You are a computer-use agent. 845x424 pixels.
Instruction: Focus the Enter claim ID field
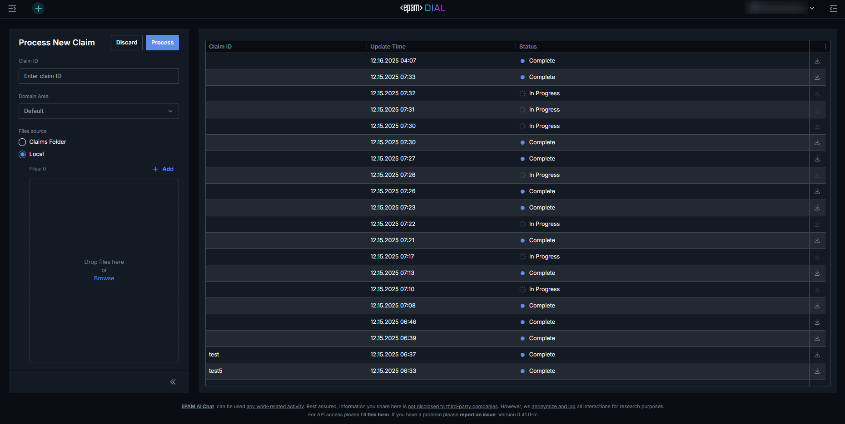99,76
